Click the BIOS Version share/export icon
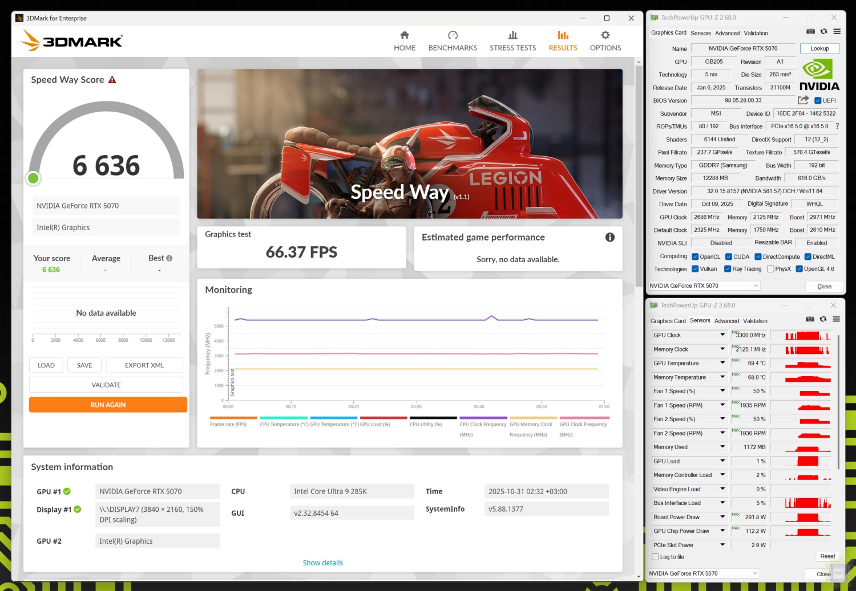Screen dimensions: 856x591 click(x=803, y=100)
